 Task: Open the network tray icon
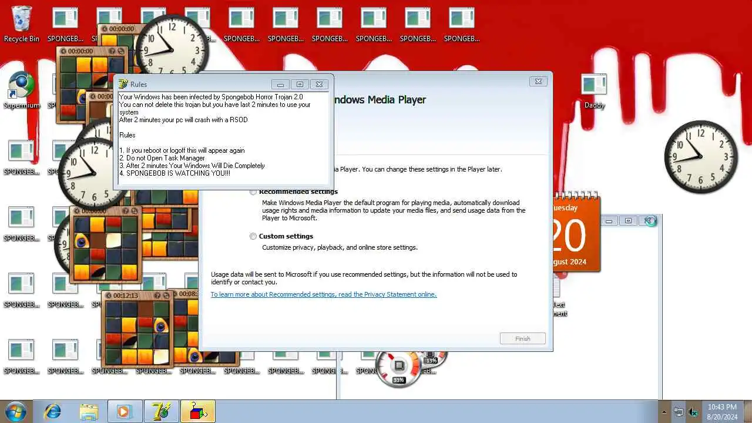(679, 412)
